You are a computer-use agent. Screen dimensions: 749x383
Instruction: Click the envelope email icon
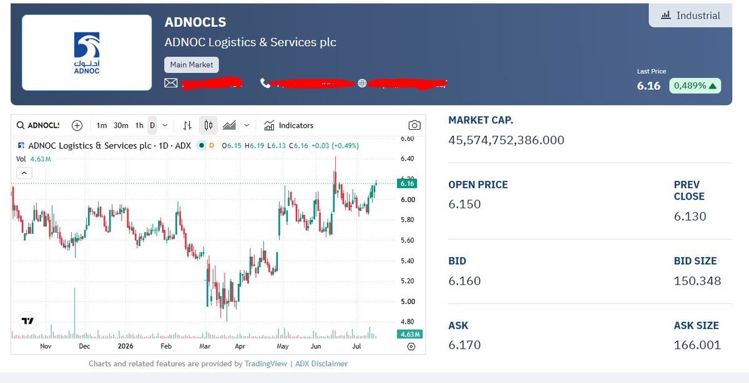click(x=171, y=83)
